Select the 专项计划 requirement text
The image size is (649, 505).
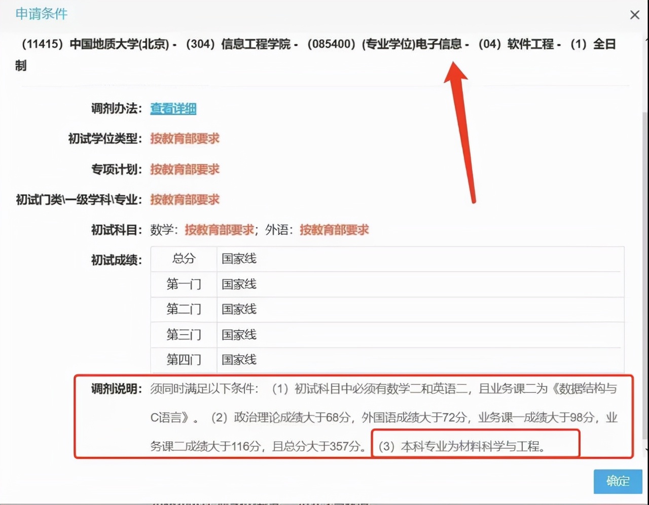coord(185,169)
